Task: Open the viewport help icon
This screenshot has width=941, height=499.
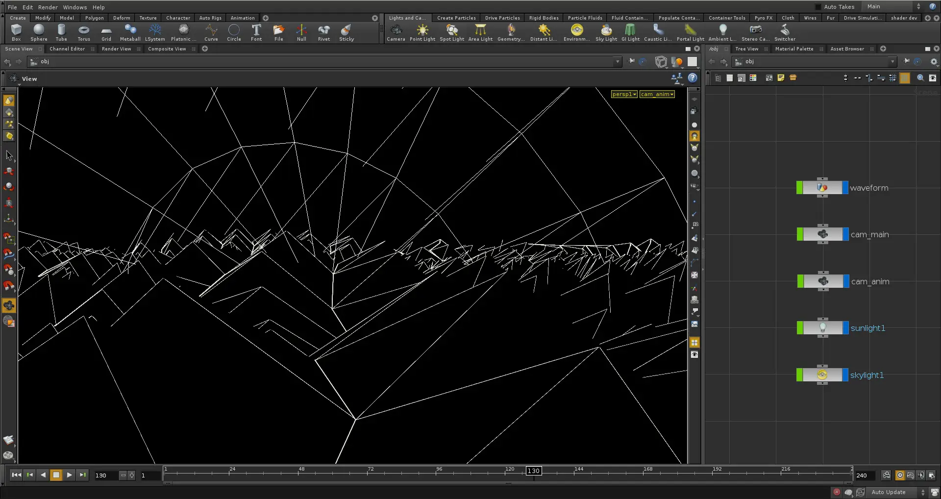Action: click(x=693, y=78)
